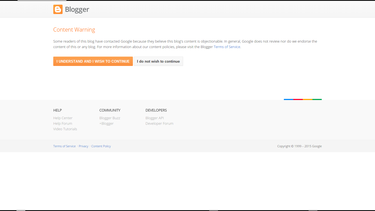Open the Privacy link in the footer
The image size is (375, 211).
(83, 146)
